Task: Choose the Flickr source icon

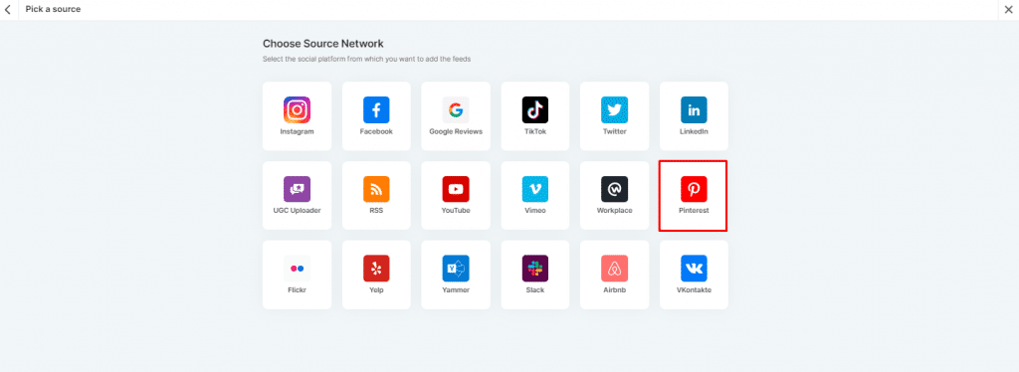Action: (x=297, y=269)
